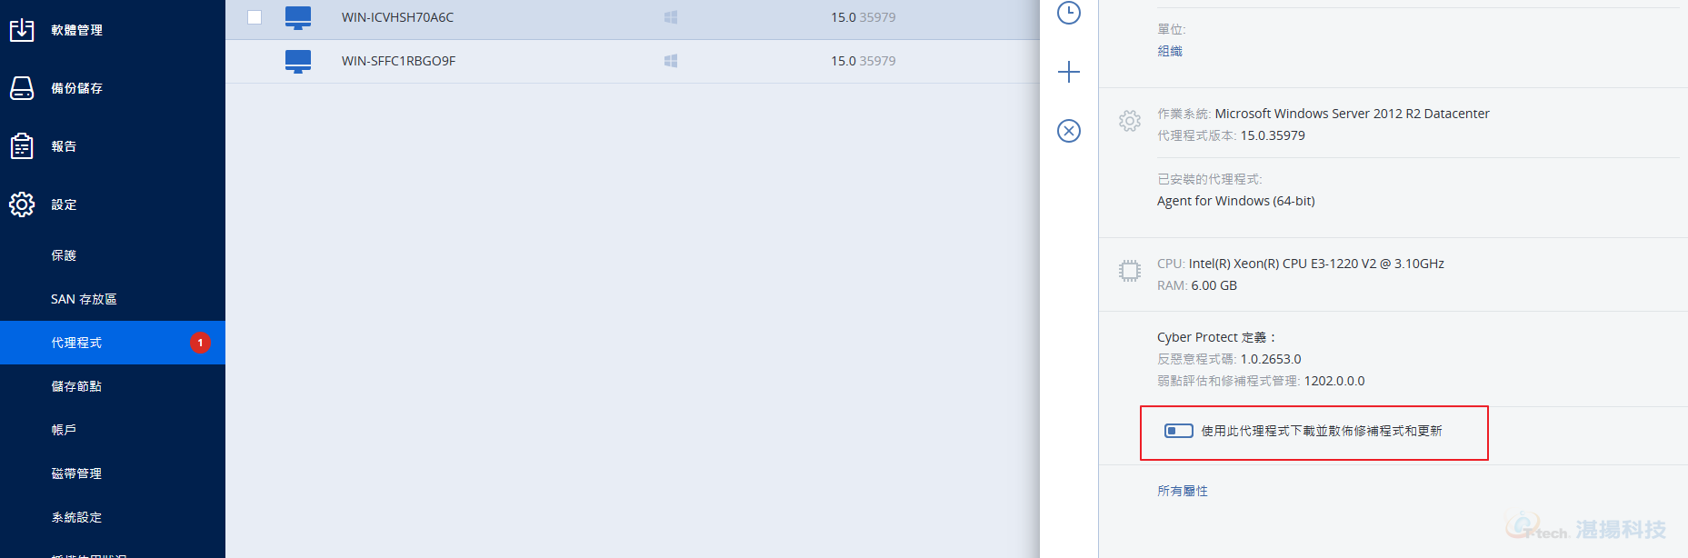This screenshot has height=558, width=1688.
Task: Toggle 使用此代理程式下載並散佈修補程式和更新 switch
Action: click(1179, 431)
